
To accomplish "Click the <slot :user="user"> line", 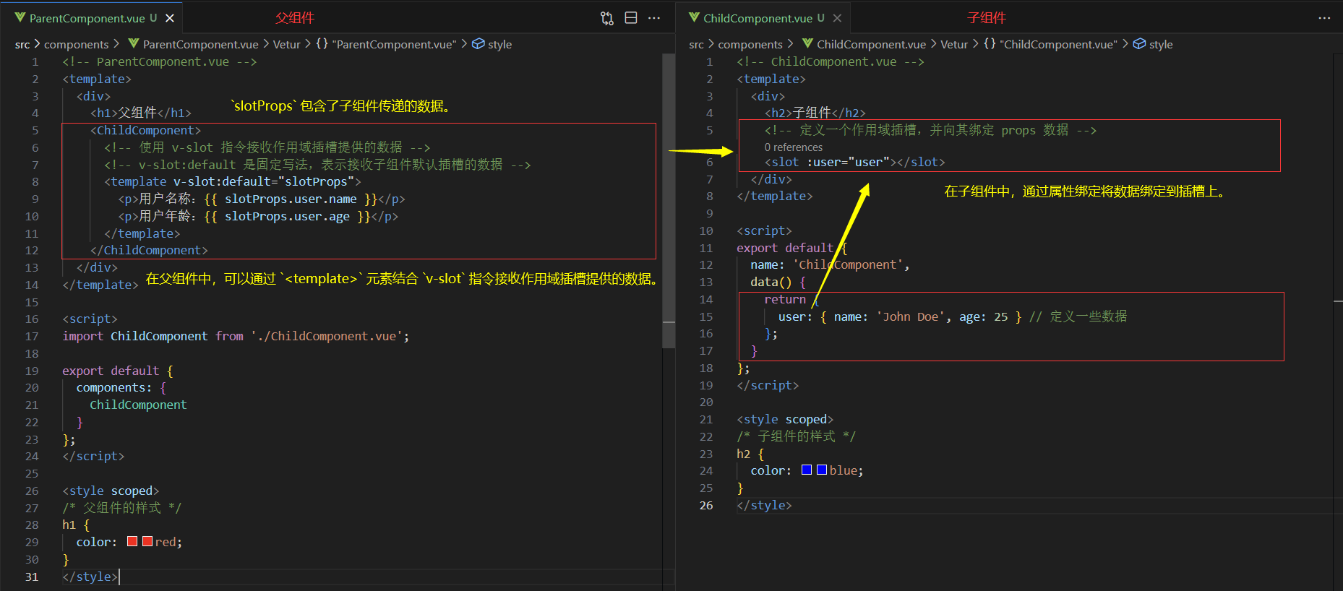I will click(854, 162).
